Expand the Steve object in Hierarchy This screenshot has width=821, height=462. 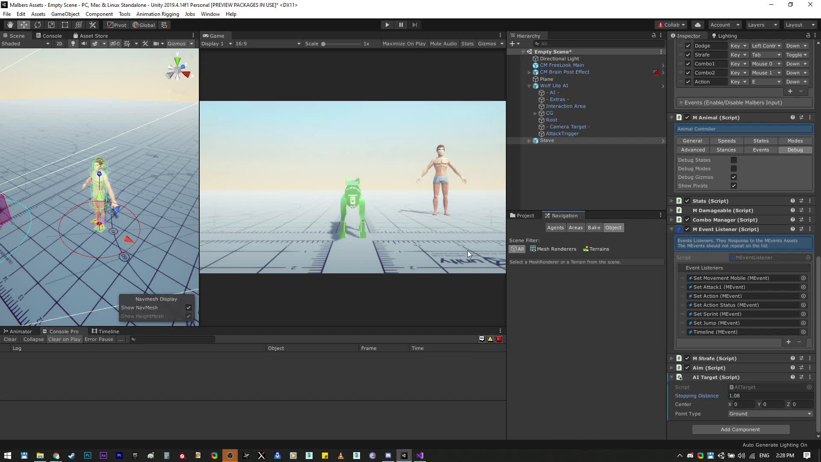[529, 141]
